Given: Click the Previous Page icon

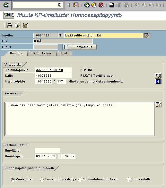Looking at the screenshot, I should (144, 5).
